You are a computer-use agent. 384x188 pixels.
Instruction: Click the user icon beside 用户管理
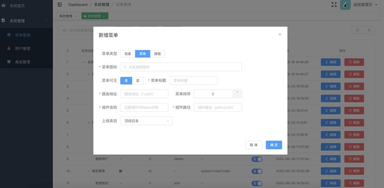[9, 49]
